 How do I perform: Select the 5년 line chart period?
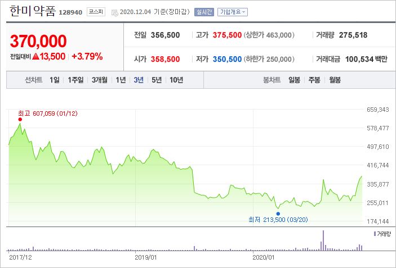157,80
